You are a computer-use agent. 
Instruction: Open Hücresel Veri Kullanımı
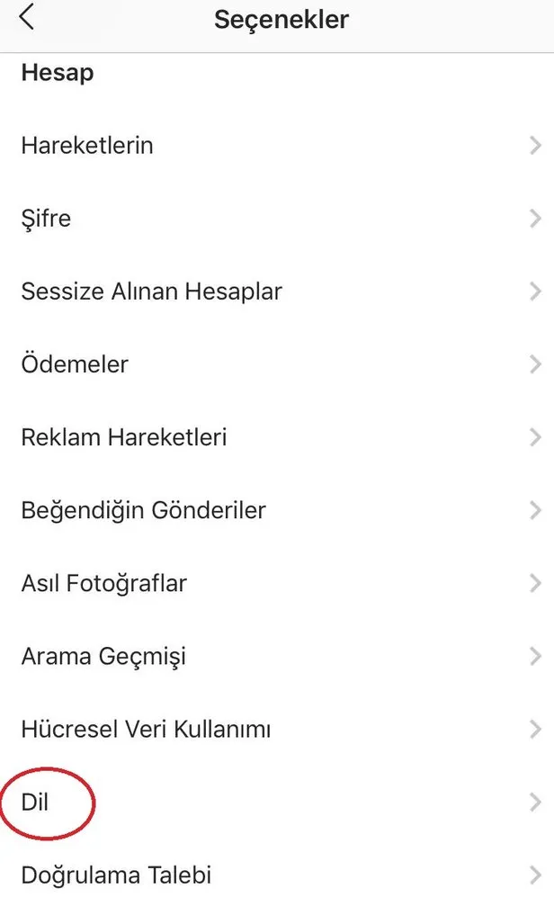point(146,729)
